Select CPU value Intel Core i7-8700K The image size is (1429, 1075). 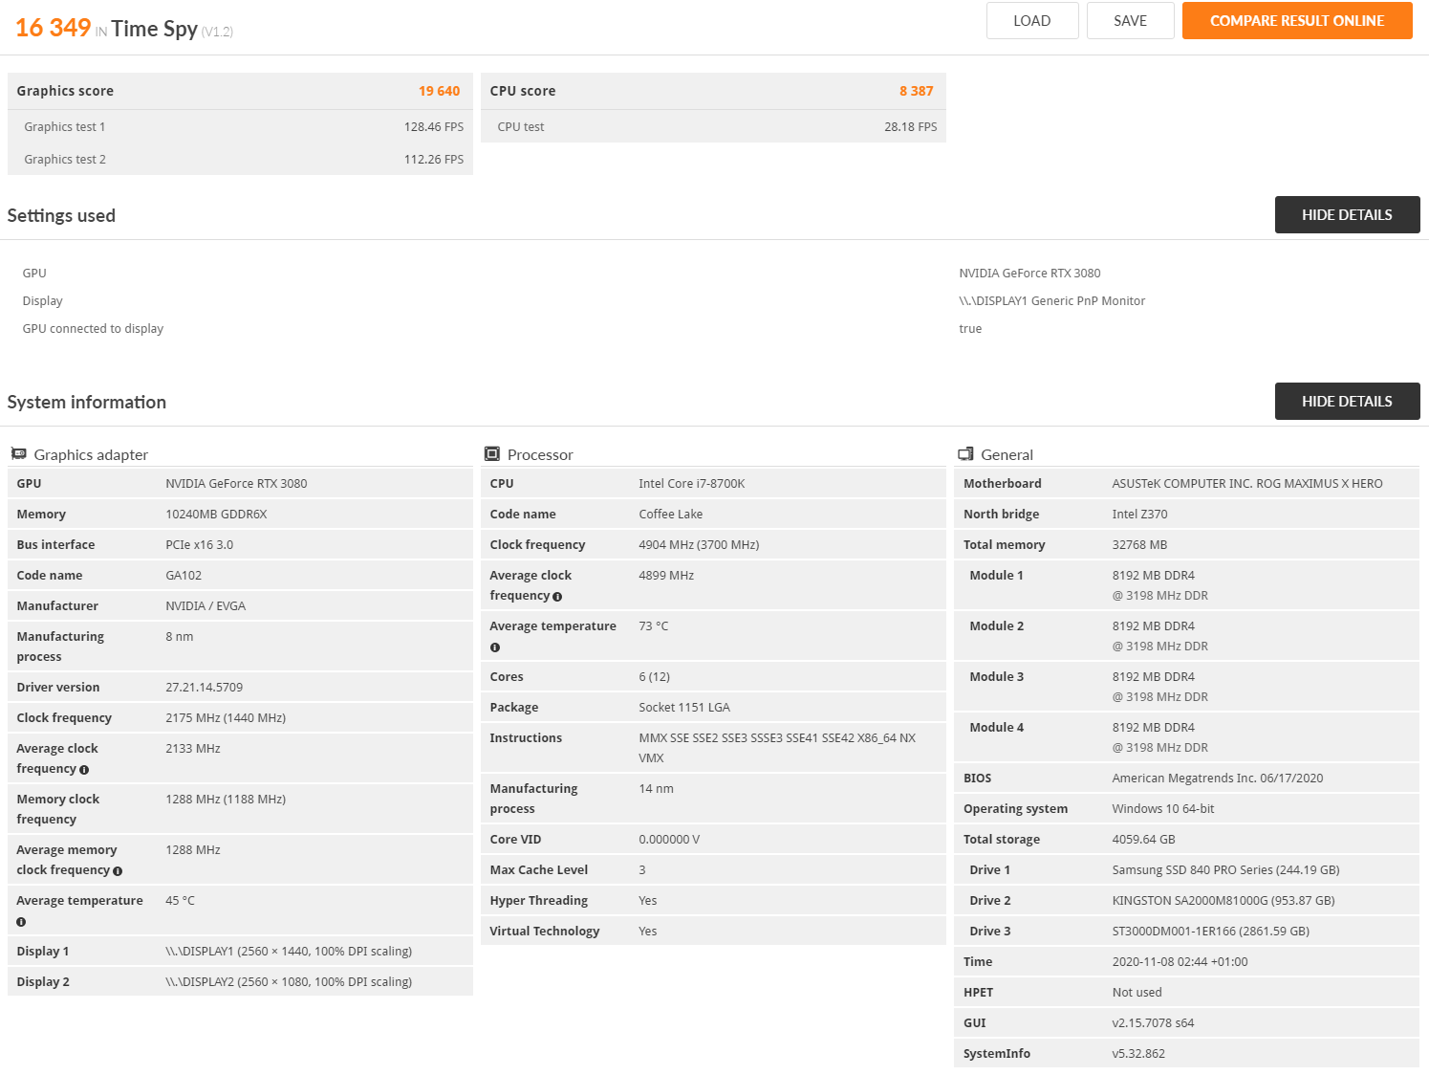click(691, 483)
